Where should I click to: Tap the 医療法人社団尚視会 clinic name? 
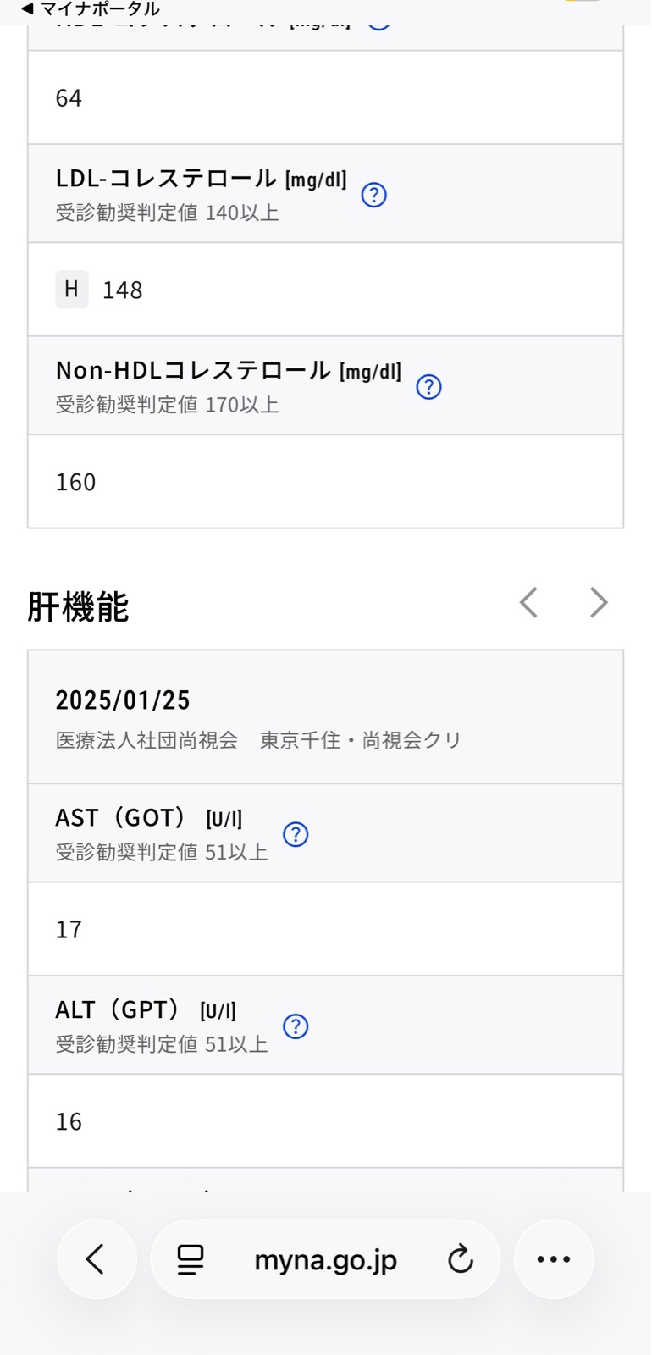[146, 740]
